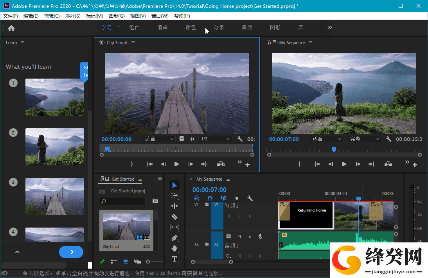This screenshot has width=428, height=278.
Task: Open the button editor in Source monitor
Action: click(247, 165)
